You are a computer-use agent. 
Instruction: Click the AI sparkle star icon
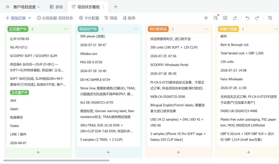pos(206,18)
